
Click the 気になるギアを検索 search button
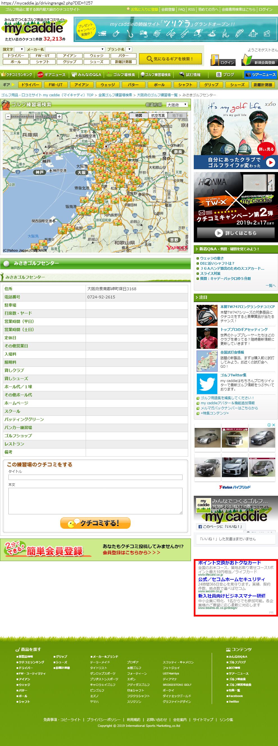pos(169,59)
